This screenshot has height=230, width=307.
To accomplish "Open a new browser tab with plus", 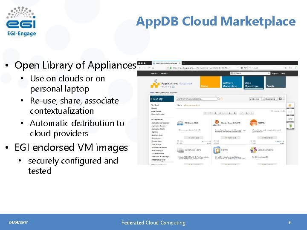I will (x=184, y=63).
